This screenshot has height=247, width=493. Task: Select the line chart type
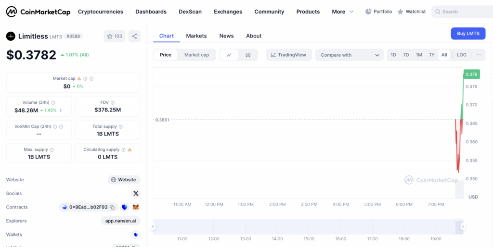click(229, 55)
